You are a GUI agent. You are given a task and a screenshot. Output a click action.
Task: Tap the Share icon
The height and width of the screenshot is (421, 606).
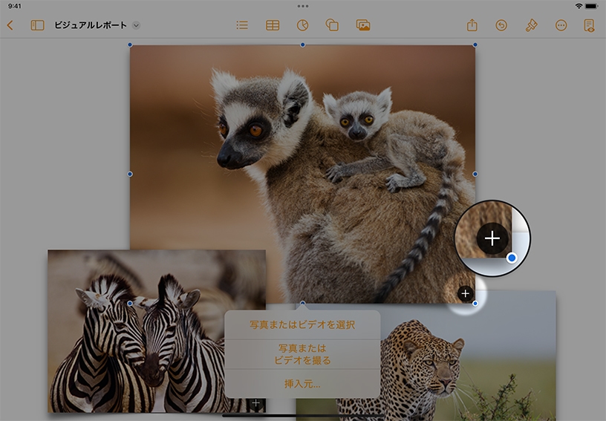tap(472, 25)
